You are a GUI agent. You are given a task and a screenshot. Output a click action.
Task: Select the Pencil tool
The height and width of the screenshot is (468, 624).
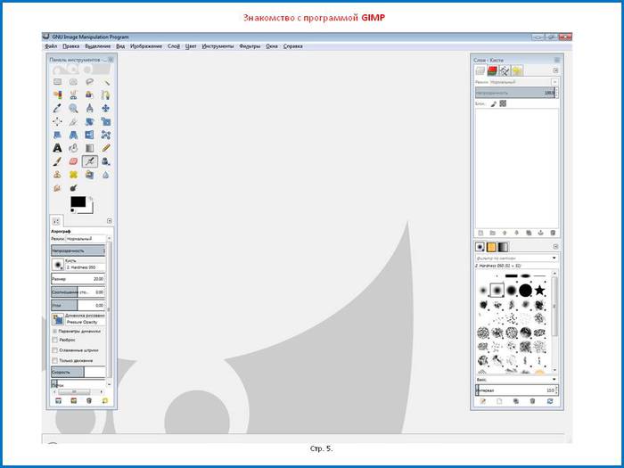[106, 148]
